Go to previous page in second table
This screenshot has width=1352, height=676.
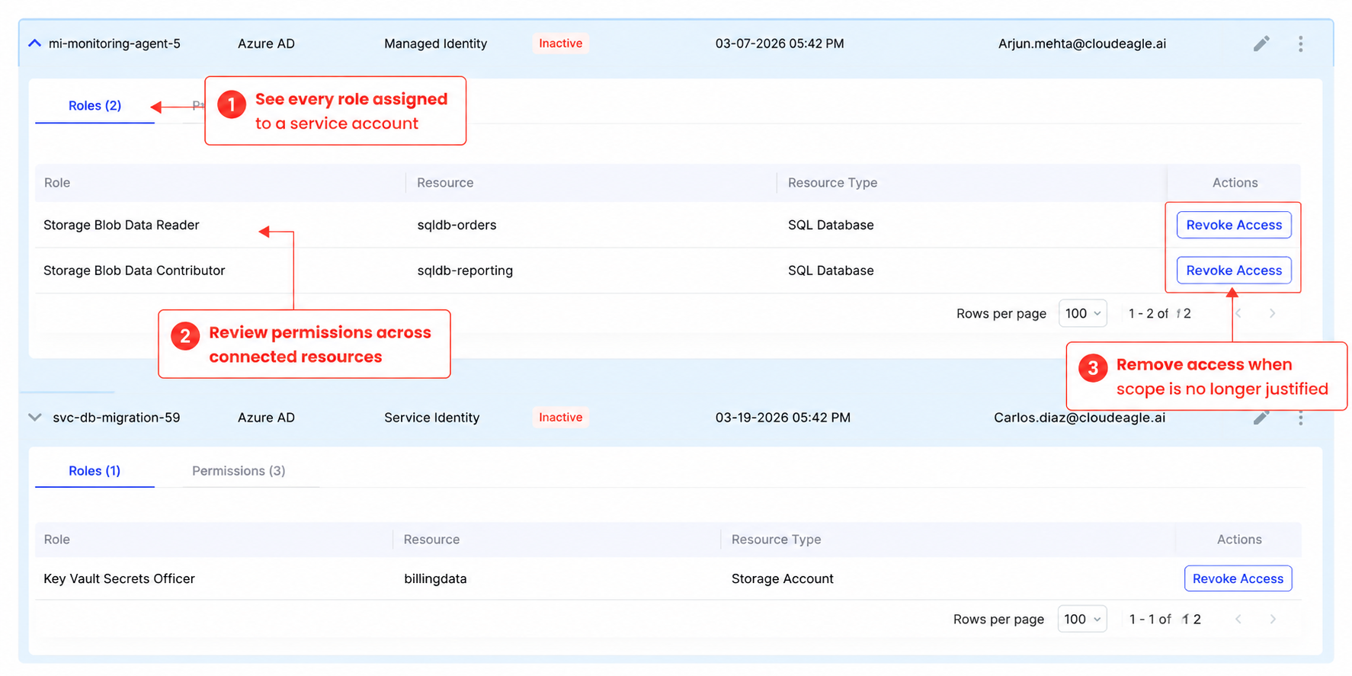(1238, 619)
